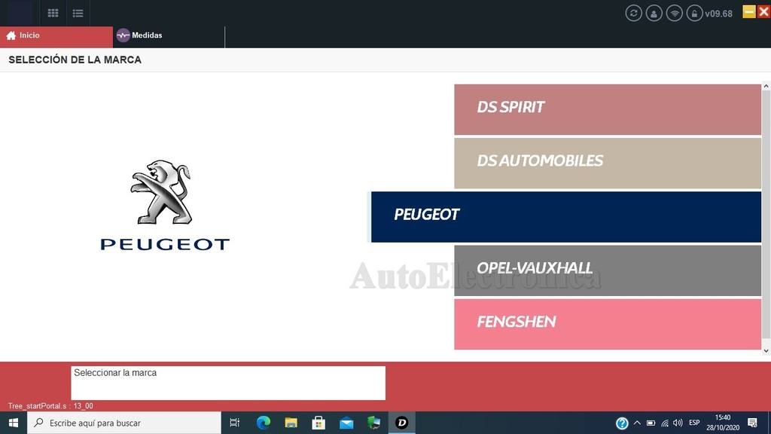The width and height of the screenshot is (771, 434).
Task: Switch to grid view icon in top bar
Action: click(53, 14)
